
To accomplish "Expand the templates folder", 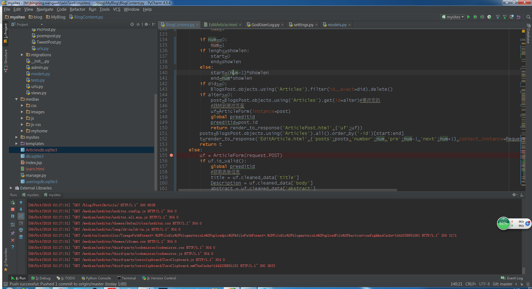I will (17, 144).
